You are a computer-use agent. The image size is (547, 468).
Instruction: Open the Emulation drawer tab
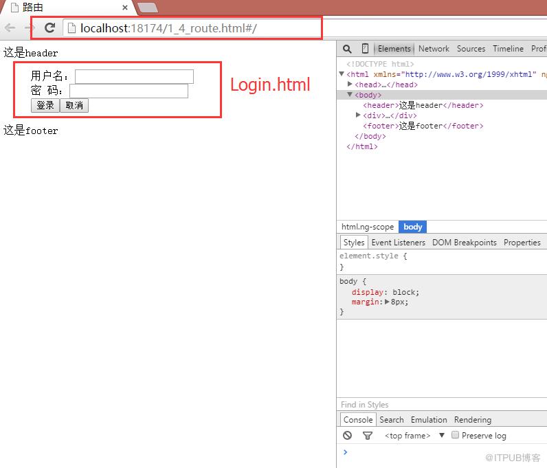click(x=429, y=419)
